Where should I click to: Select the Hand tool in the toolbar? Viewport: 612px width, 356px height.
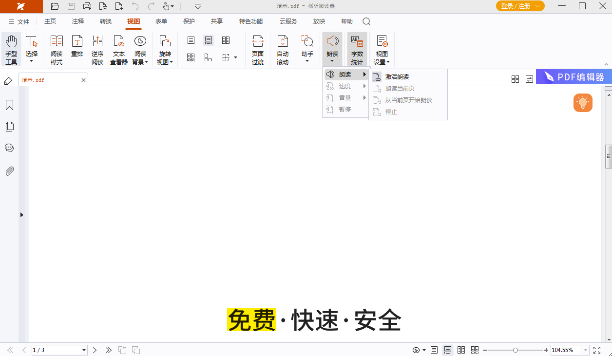(x=11, y=49)
